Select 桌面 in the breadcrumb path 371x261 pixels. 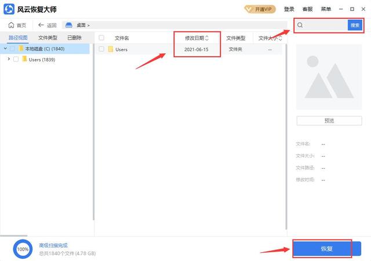(x=81, y=25)
